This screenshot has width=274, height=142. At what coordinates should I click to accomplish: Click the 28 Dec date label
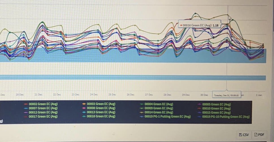pos(167,95)
